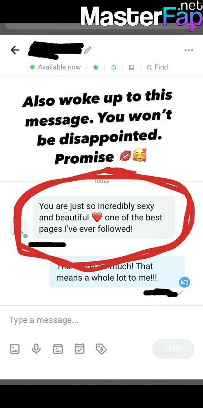Click the SEND button
The image size is (203, 408).
pyautogui.click(x=173, y=349)
